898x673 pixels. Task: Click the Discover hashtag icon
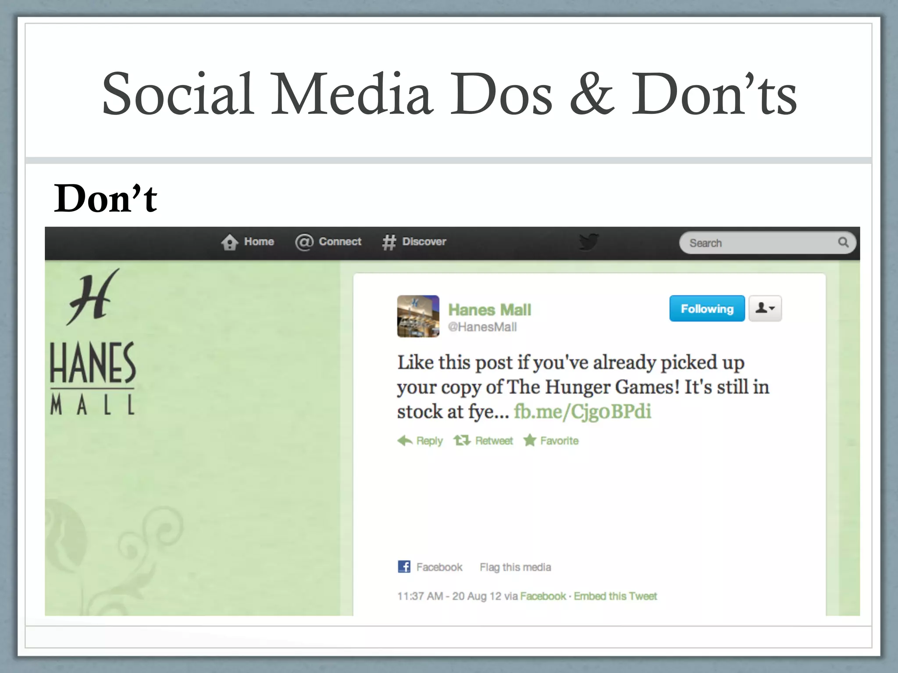tap(389, 242)
